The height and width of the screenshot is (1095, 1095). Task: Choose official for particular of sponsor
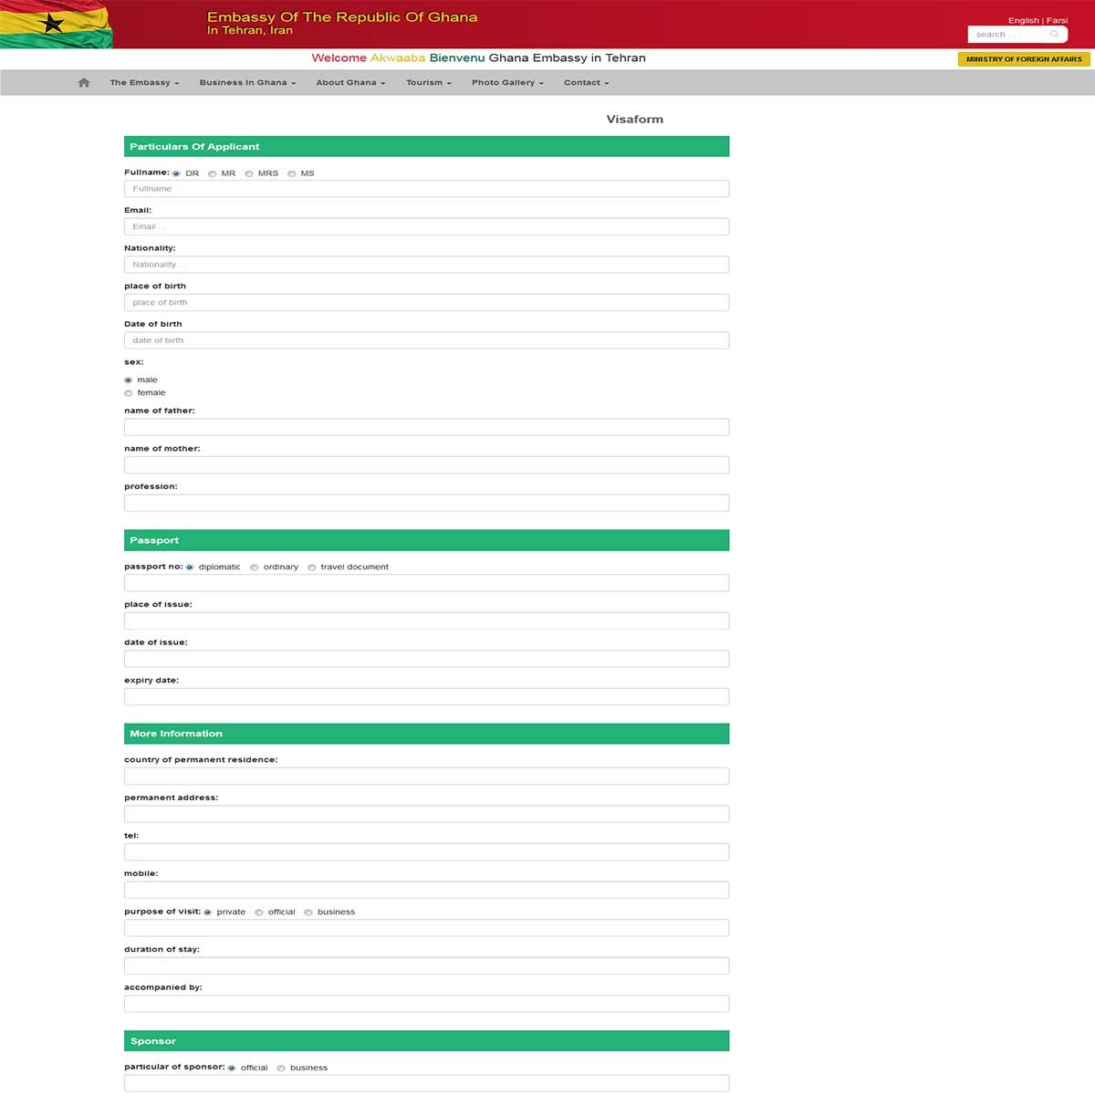coord(231,1067)
